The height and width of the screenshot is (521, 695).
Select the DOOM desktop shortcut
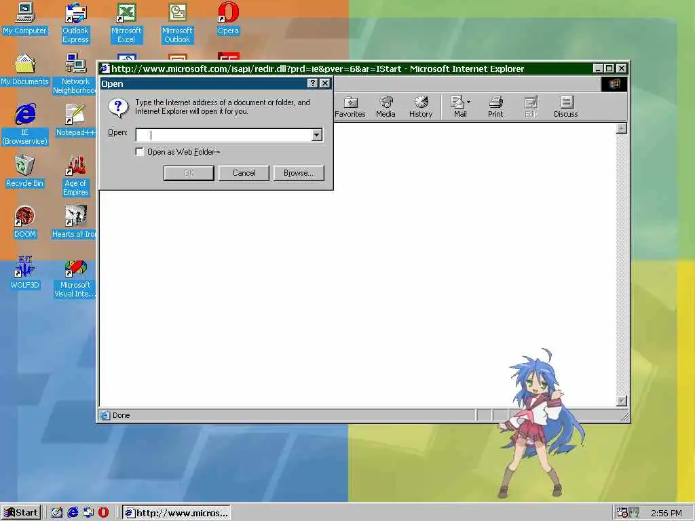(x=25, y=223)
